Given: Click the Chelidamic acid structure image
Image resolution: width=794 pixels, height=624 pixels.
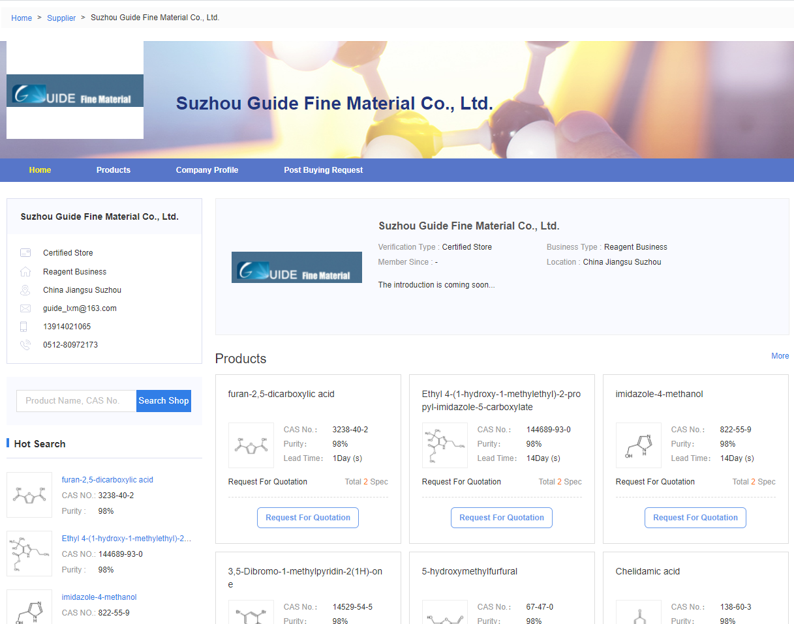Looking at the screenshot, I should (x=639, y=613).
